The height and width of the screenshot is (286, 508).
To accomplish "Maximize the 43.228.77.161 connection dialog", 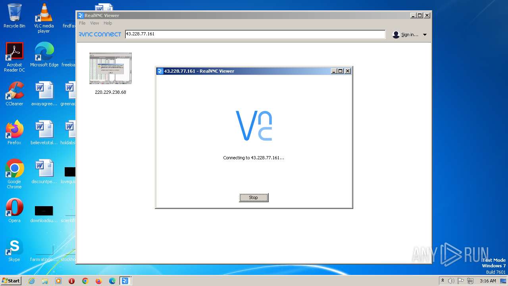I will point(341,71).
